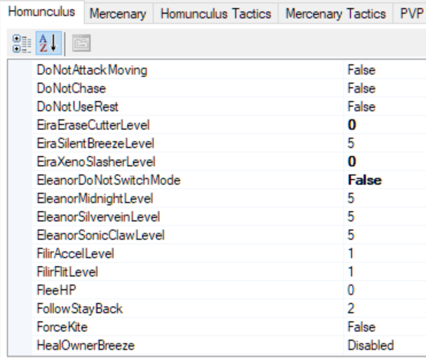426x358 pixels.
Task: Open the HealOwnerBreeze Disabled value dropdown
Action: (385, 345)
